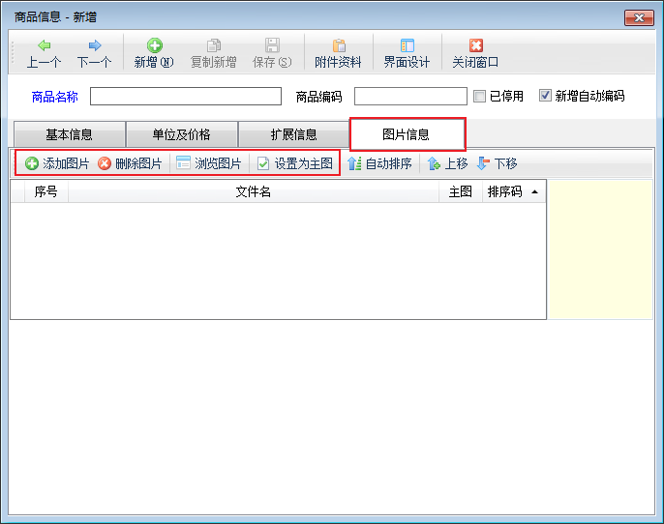The image size is (664, 524).
Task: Move the image down with 下移
Action: pos(497,163)
